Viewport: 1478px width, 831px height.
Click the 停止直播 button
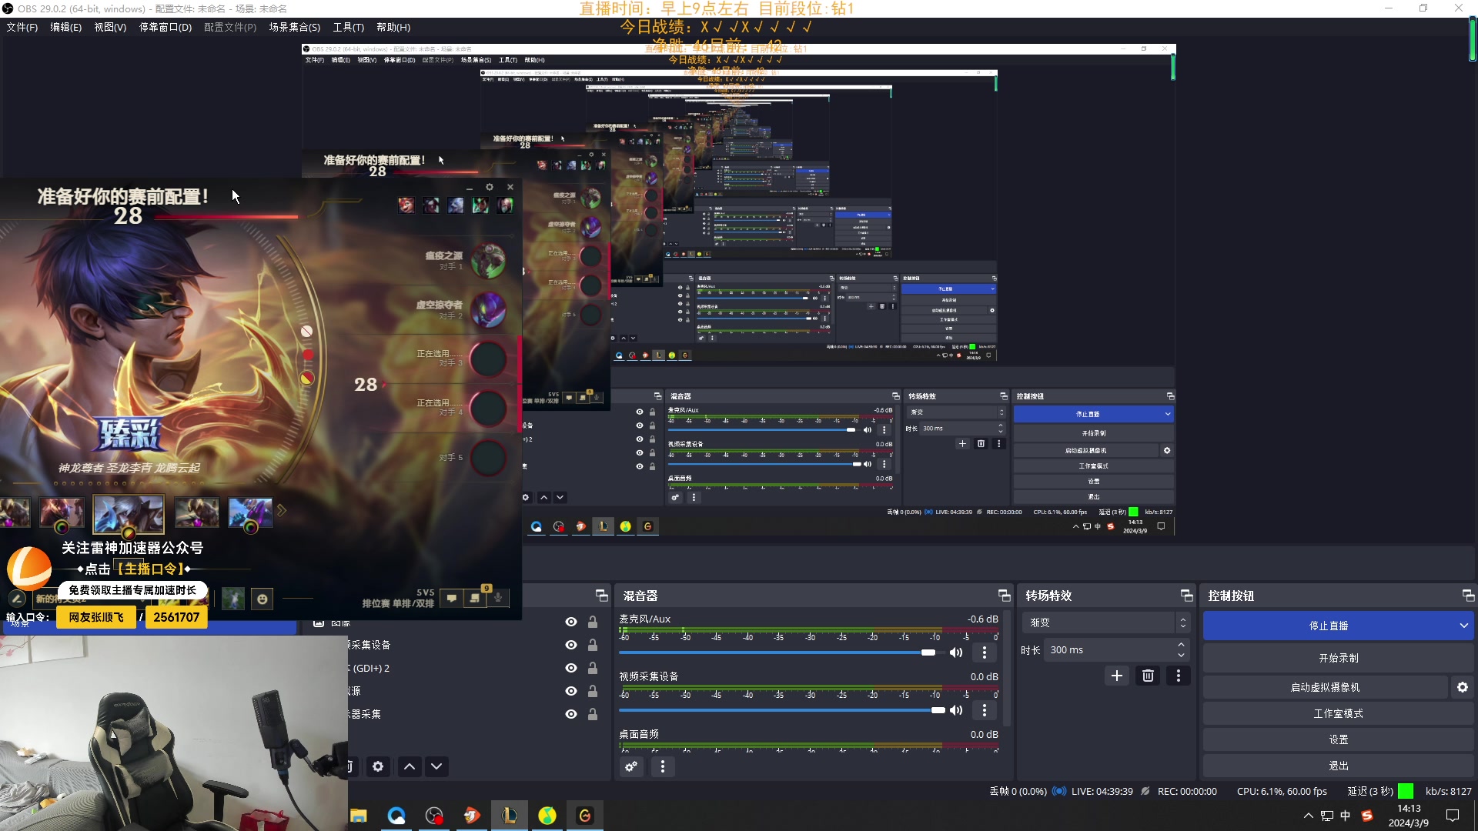1329,626
